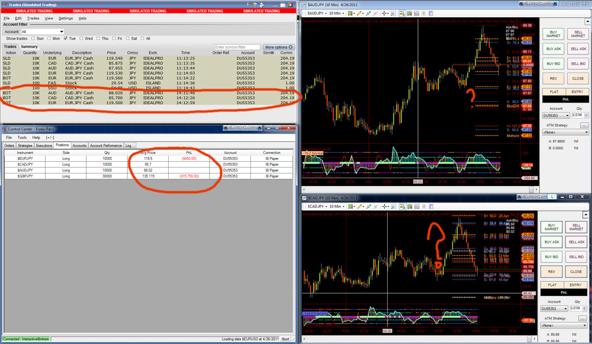Select drawing tools pencil in CADJPY chart
This screenshot has width=592, height=344.
(360, 207)
